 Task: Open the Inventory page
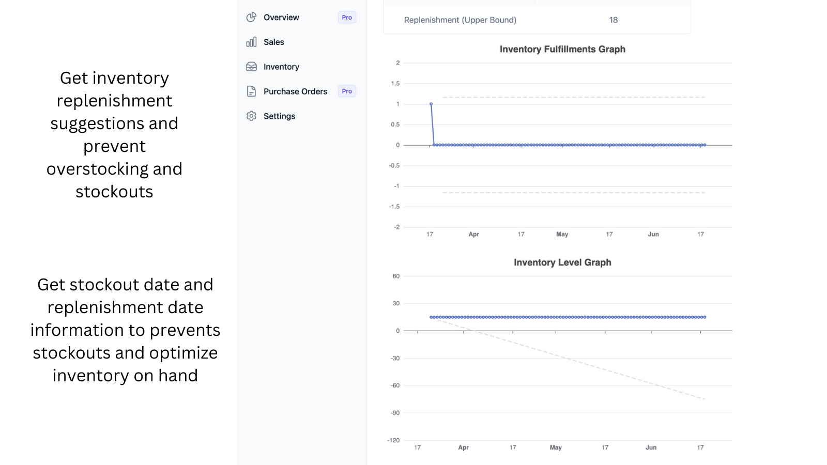281,66
